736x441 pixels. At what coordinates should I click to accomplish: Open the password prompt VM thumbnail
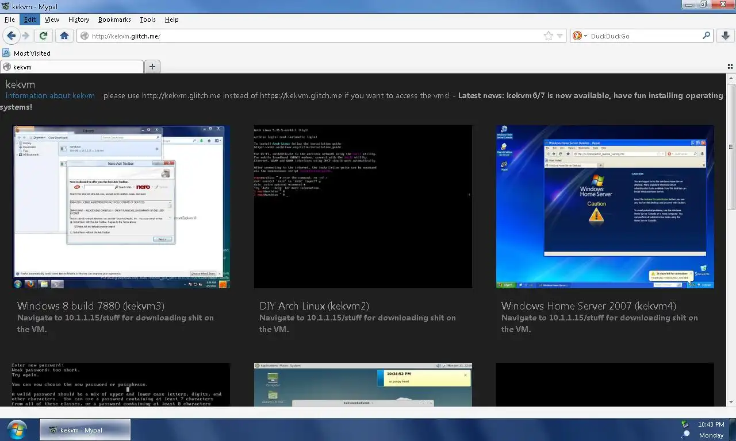(x=121, y=385)
